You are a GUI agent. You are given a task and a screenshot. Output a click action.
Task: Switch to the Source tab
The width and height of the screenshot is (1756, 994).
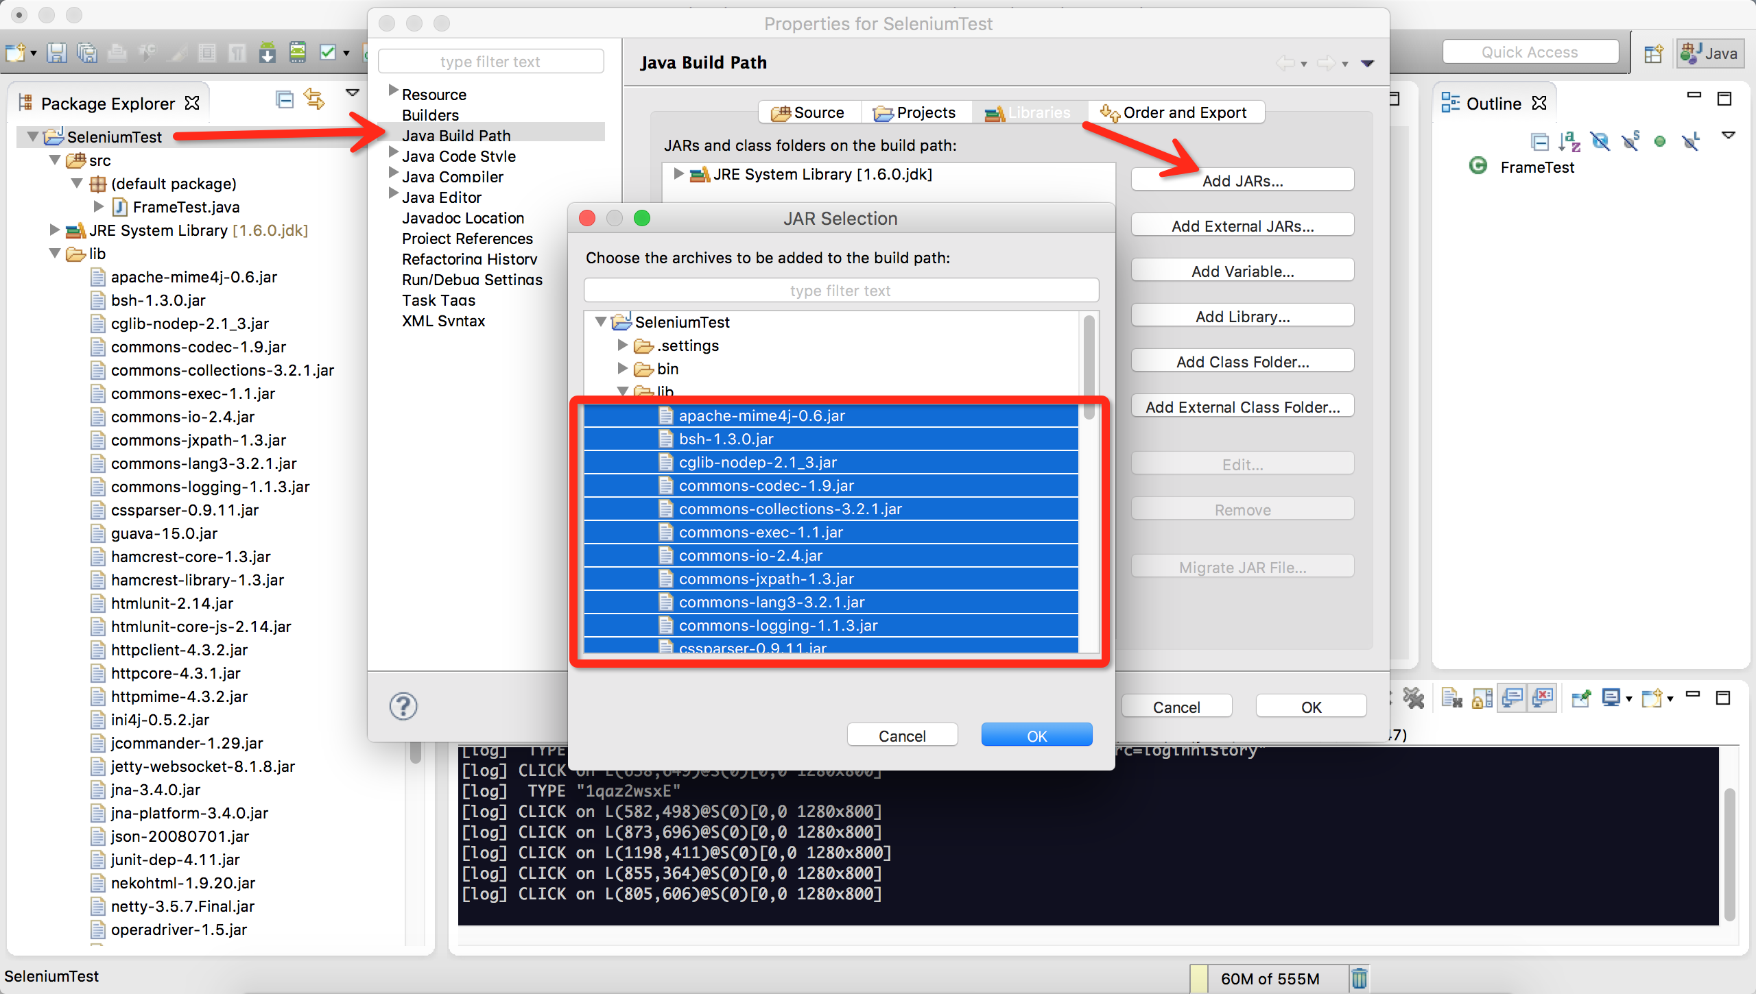coord(809,112)
